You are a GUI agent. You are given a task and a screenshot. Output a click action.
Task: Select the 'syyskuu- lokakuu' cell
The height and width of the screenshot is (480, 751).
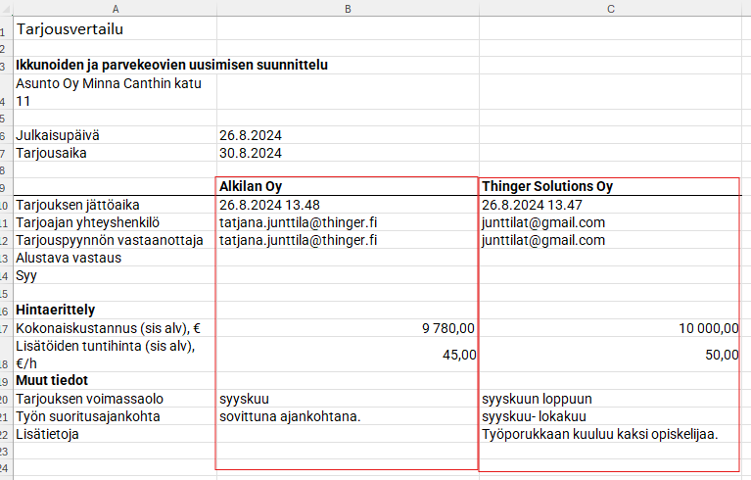click(x=611, y=416)
